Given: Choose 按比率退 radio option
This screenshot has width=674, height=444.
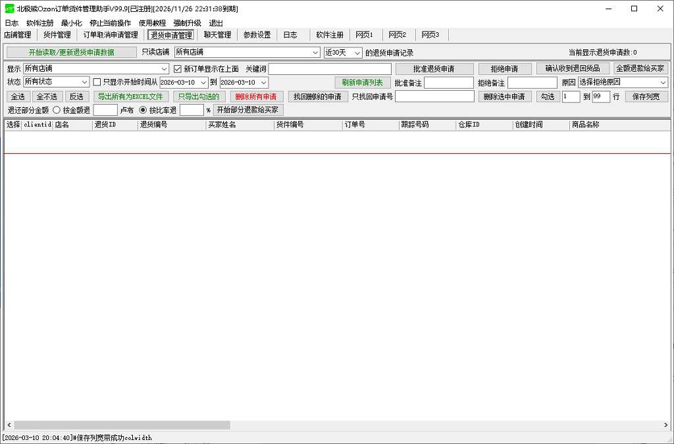Looking at the screenshot, I should (x=143, y=110).
